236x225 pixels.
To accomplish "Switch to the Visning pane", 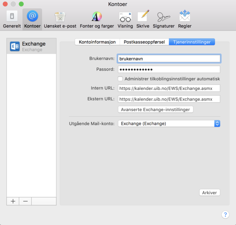I will [125, 20].
